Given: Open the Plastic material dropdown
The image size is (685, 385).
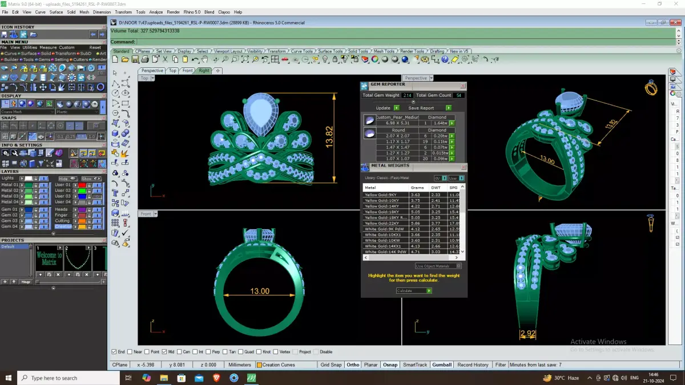Looking at the screenshot, I should tap(78, 112).
